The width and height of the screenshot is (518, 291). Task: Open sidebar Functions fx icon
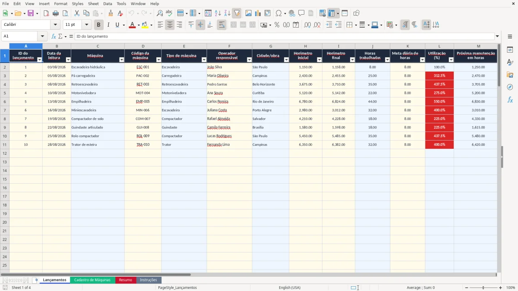click(x=510, y=100)
